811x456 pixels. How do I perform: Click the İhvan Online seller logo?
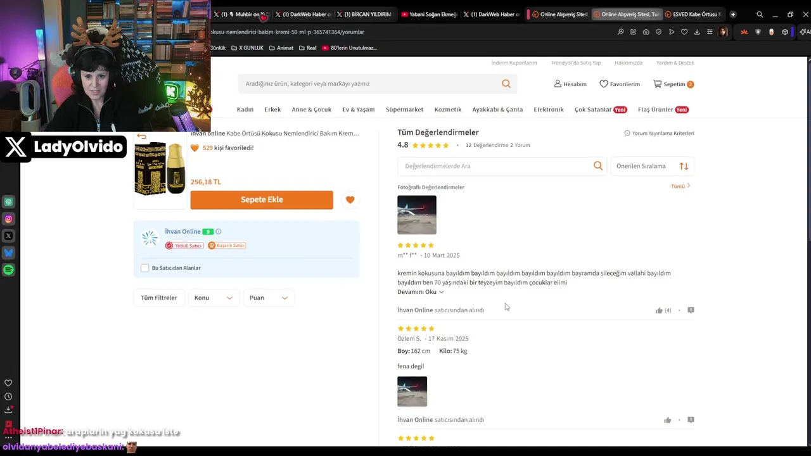pyautogui.click(x=150, y=238)
